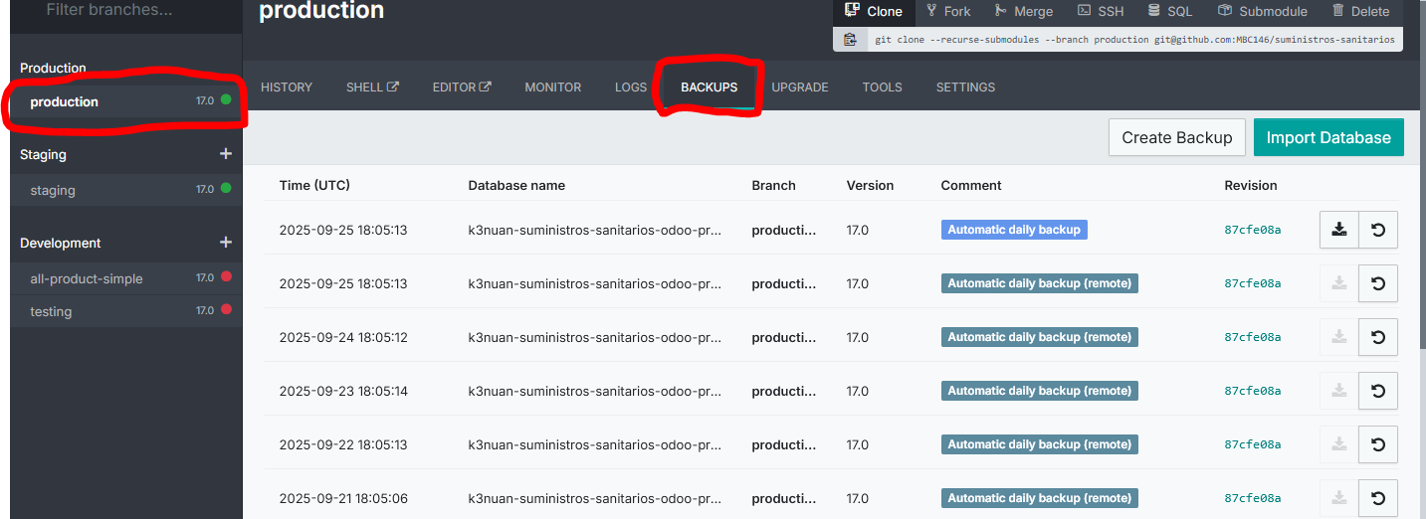Select the Fork option
The image size is (1426, 519).
coord(947,11)
